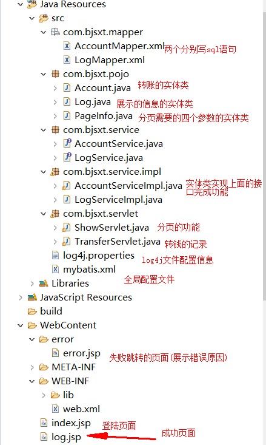Collapse the src source folder
Image resolution: width=266 pixels, height=445 pixels.
(32, 18)
